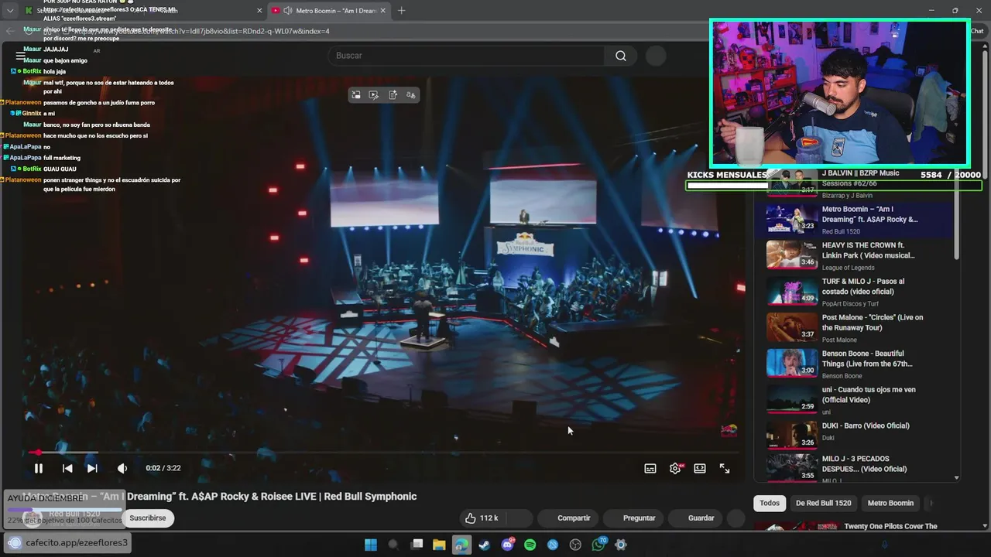Open J BALVIN BZRP Music Sessions video
The width and height of the screenshot is (991, 557).
pos(855,184)
